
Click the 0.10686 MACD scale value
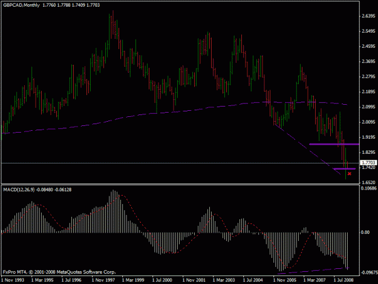tap(368, 188)
